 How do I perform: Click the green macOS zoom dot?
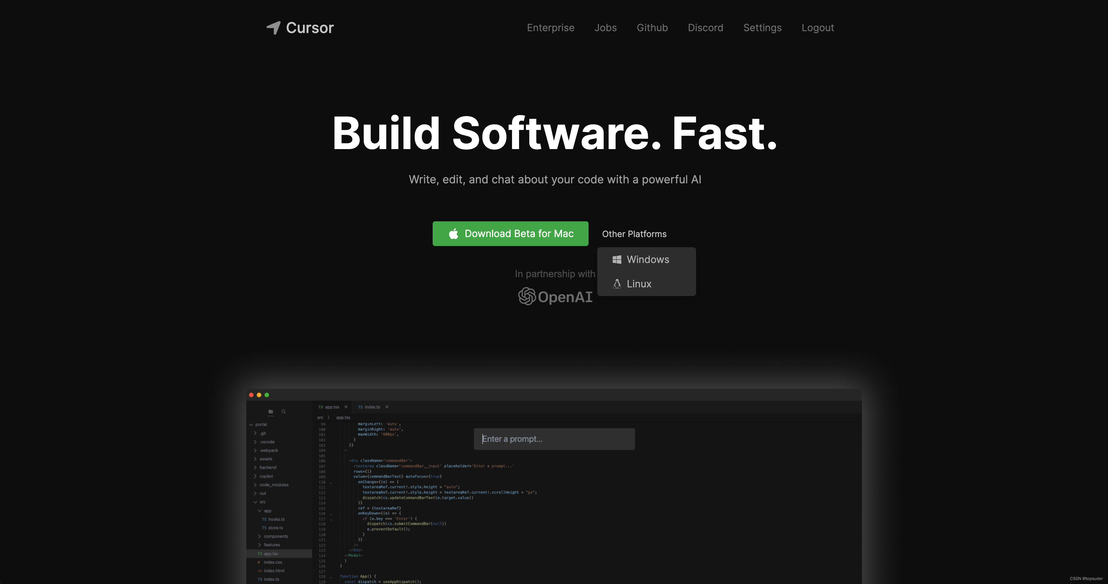[x=267, y=395]
